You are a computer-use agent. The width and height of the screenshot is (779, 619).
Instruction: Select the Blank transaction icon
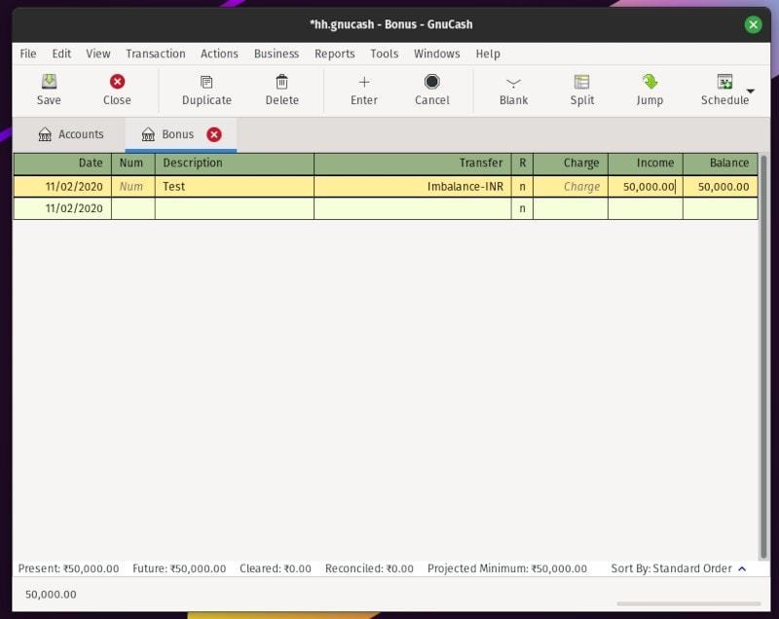[x=513, y=83]
